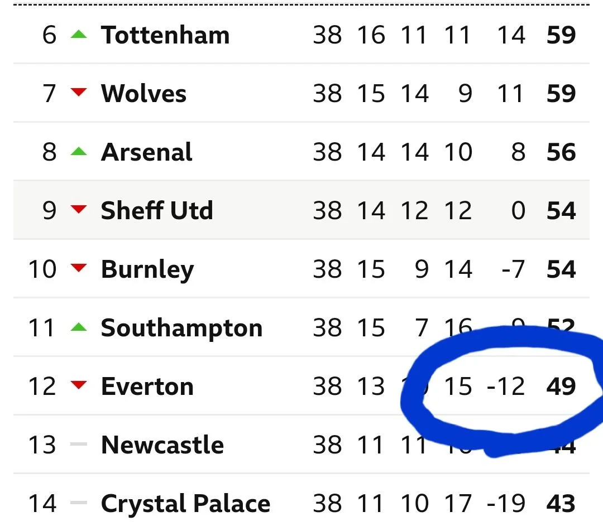Click Everton's red down arrow icon
The height and width of the screenshot is (531, 603).
(79, 385)
